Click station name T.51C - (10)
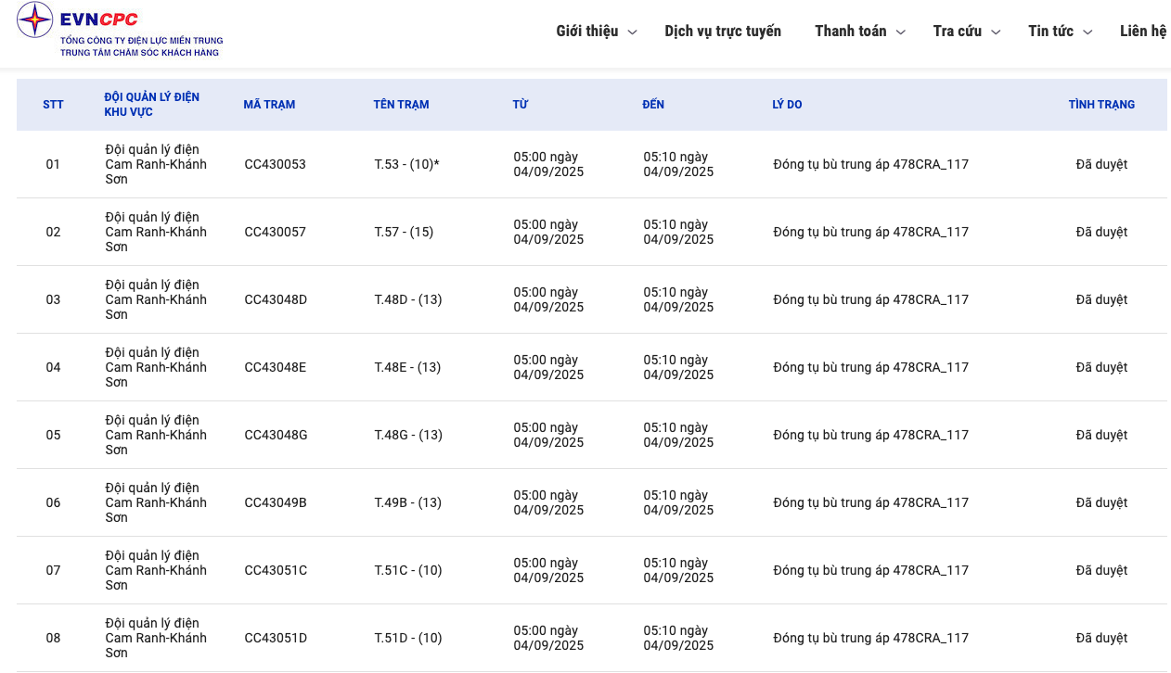The height and width of the screenshot is (673, 1171). (408, 570)
